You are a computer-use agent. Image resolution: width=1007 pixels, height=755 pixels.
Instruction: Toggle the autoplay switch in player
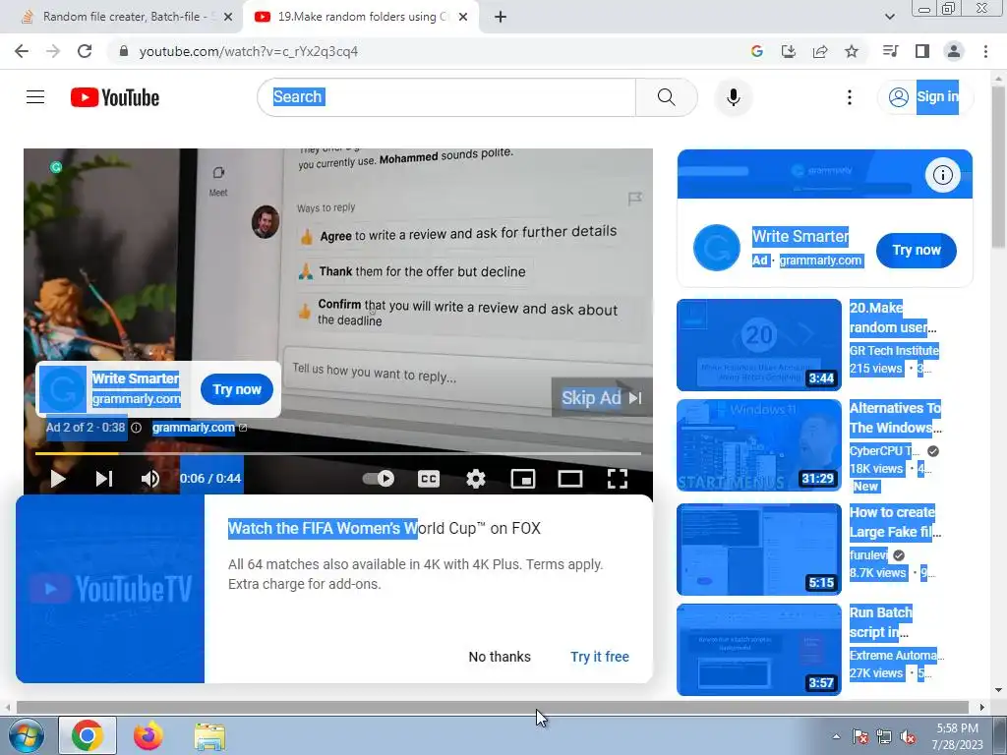[379, 479]
